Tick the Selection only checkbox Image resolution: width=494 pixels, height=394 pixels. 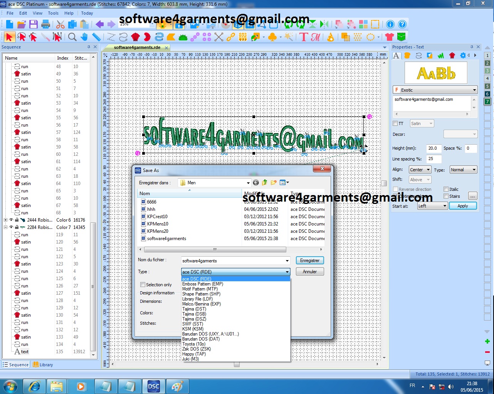pos(143,285)
